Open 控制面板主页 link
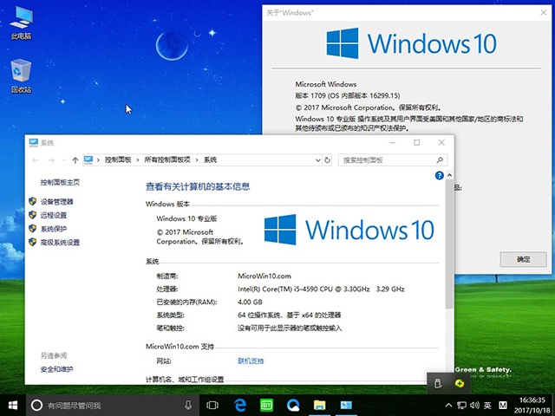Image resolution: width=555 pixels, height=416 pixels. (60, 182)
